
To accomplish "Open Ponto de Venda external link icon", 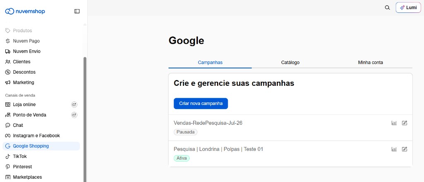I will click(74, 115).
